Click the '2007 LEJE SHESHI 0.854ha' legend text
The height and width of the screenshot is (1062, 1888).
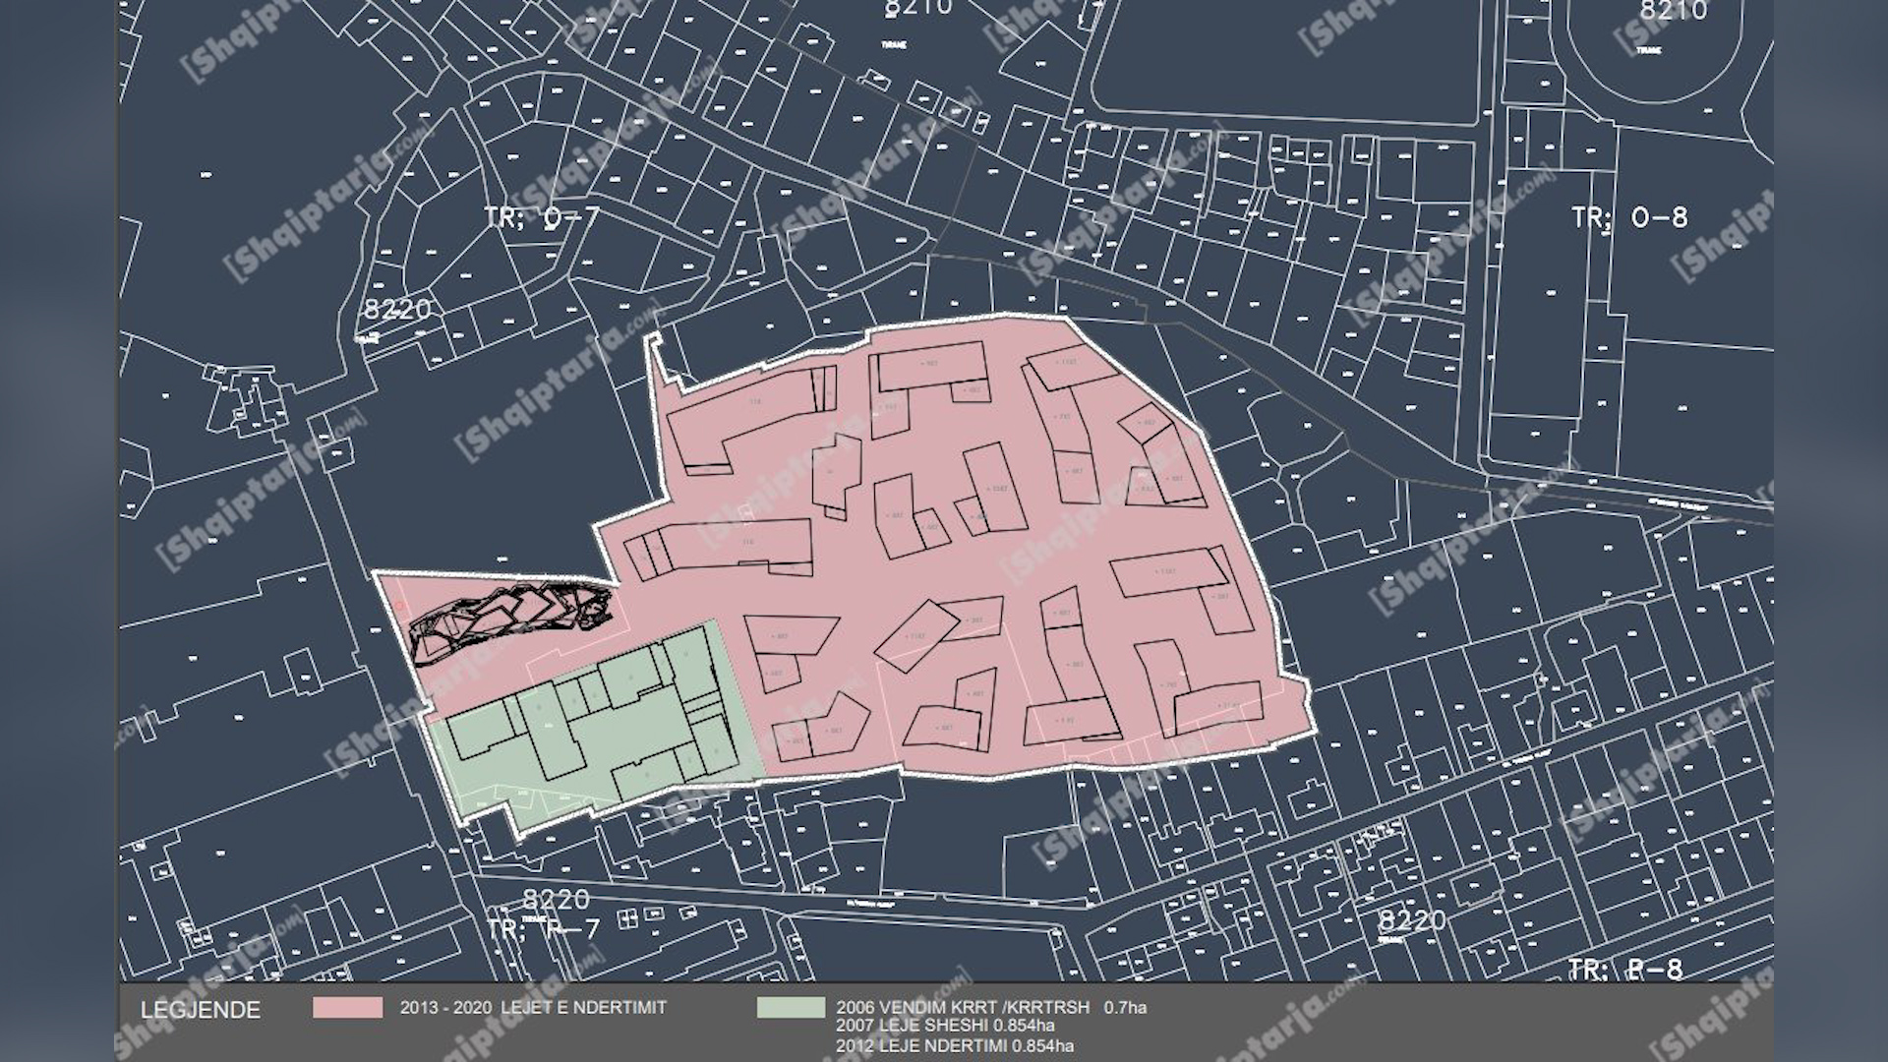[946, 1027]
